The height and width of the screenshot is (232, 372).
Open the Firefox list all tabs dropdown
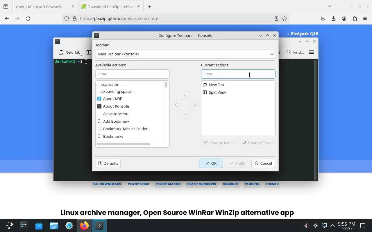click(330, 6)
